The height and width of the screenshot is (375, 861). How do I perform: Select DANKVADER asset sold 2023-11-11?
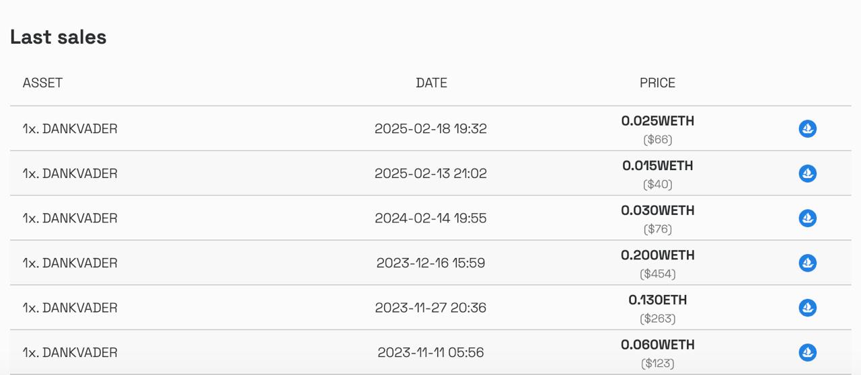point(70,352)
